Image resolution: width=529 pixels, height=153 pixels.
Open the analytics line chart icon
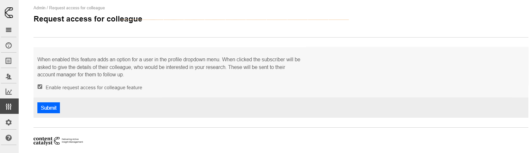[9, 92]
